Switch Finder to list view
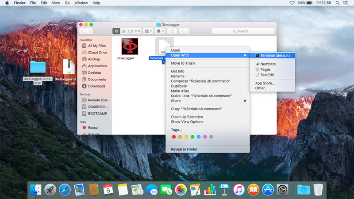 point(123,31)
